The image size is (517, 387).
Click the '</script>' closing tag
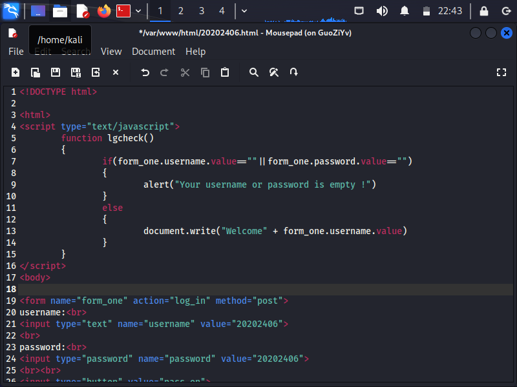tap(43, 266)
